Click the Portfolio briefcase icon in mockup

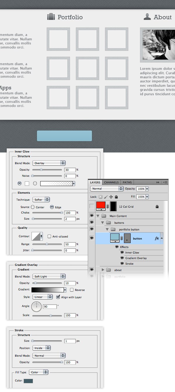51,17
